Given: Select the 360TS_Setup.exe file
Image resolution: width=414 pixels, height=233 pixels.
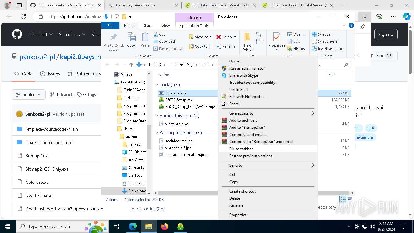Looking at the screenshot, I should [x=179, y=100].
